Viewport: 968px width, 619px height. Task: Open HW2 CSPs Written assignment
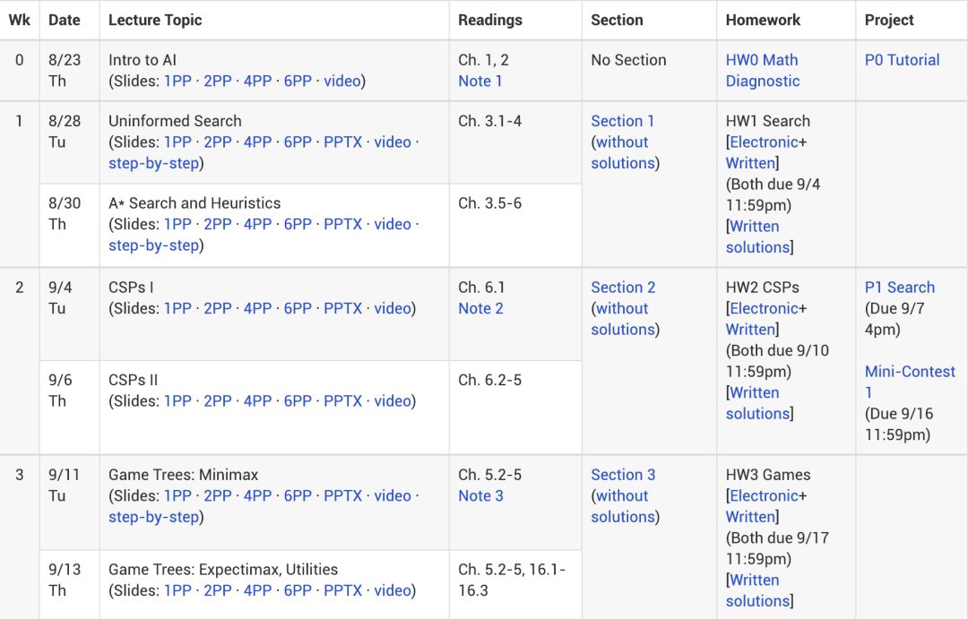750,329
